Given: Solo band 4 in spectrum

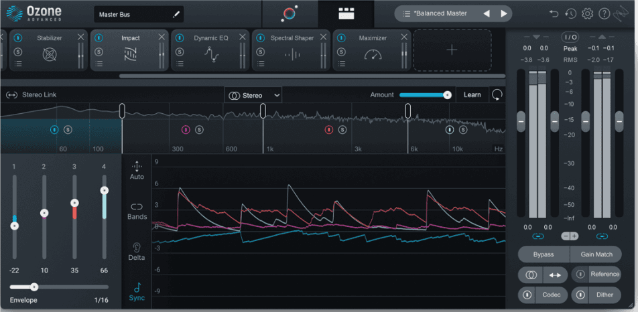Looking at the screenshot, I should (x=463, y=130).
